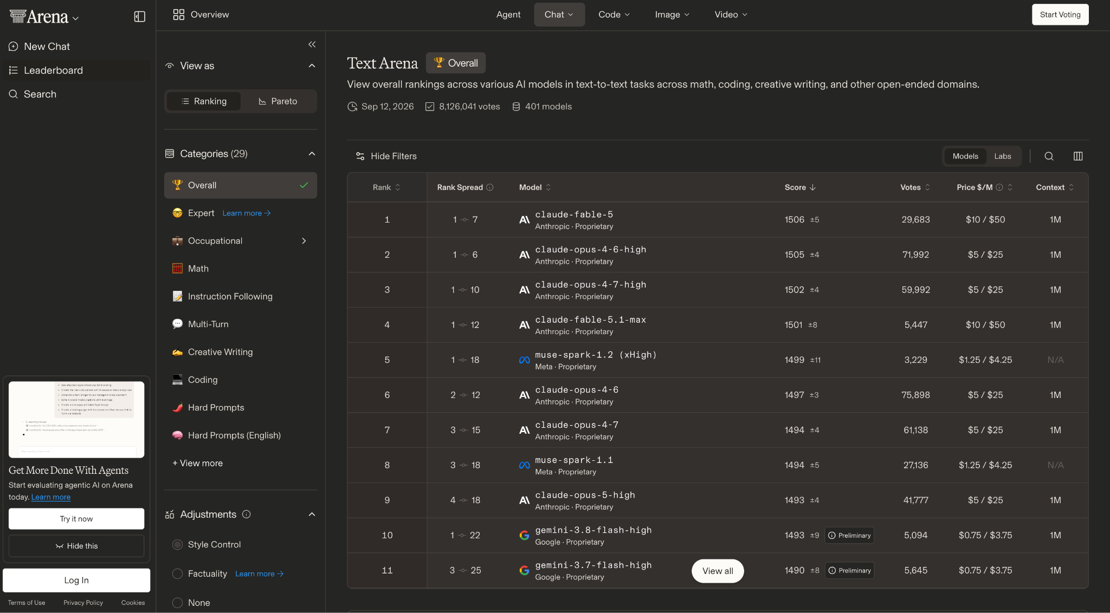This screenshot has height=613, width=1110.
Task: Open the Image dropdown menu
Action: [x=672, y=15]
